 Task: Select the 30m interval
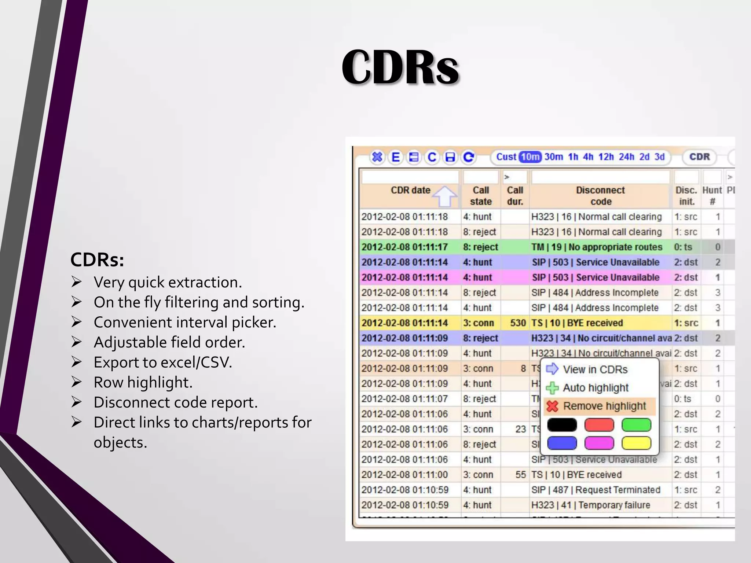pyautogui.click(x=554, y=157)
